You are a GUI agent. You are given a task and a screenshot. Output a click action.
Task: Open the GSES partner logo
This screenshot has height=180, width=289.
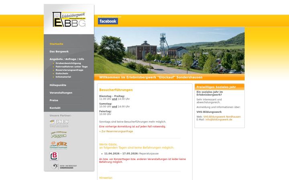(59, 123)
